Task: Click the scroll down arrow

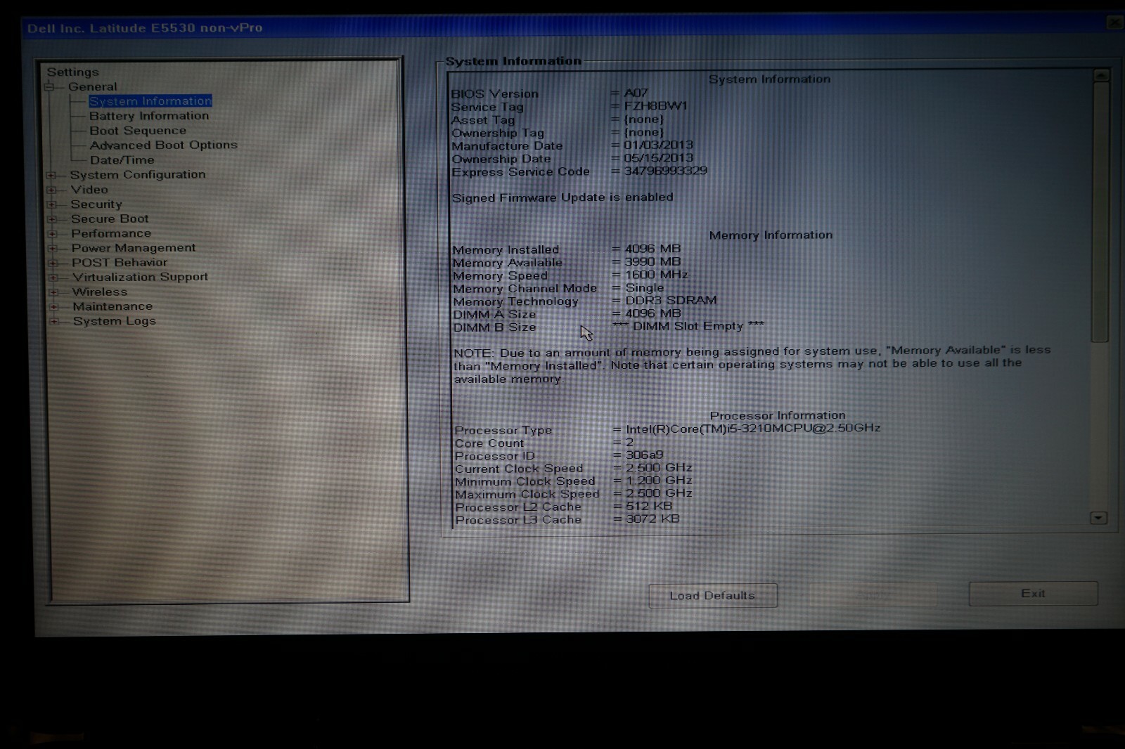Action: pos(1098,519)
